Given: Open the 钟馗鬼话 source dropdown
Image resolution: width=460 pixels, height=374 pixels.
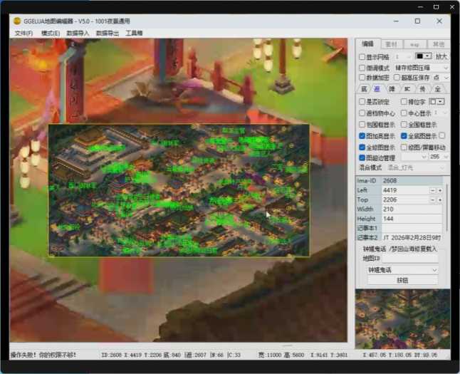Looking at the screenshot, I should tap(402, 270).
